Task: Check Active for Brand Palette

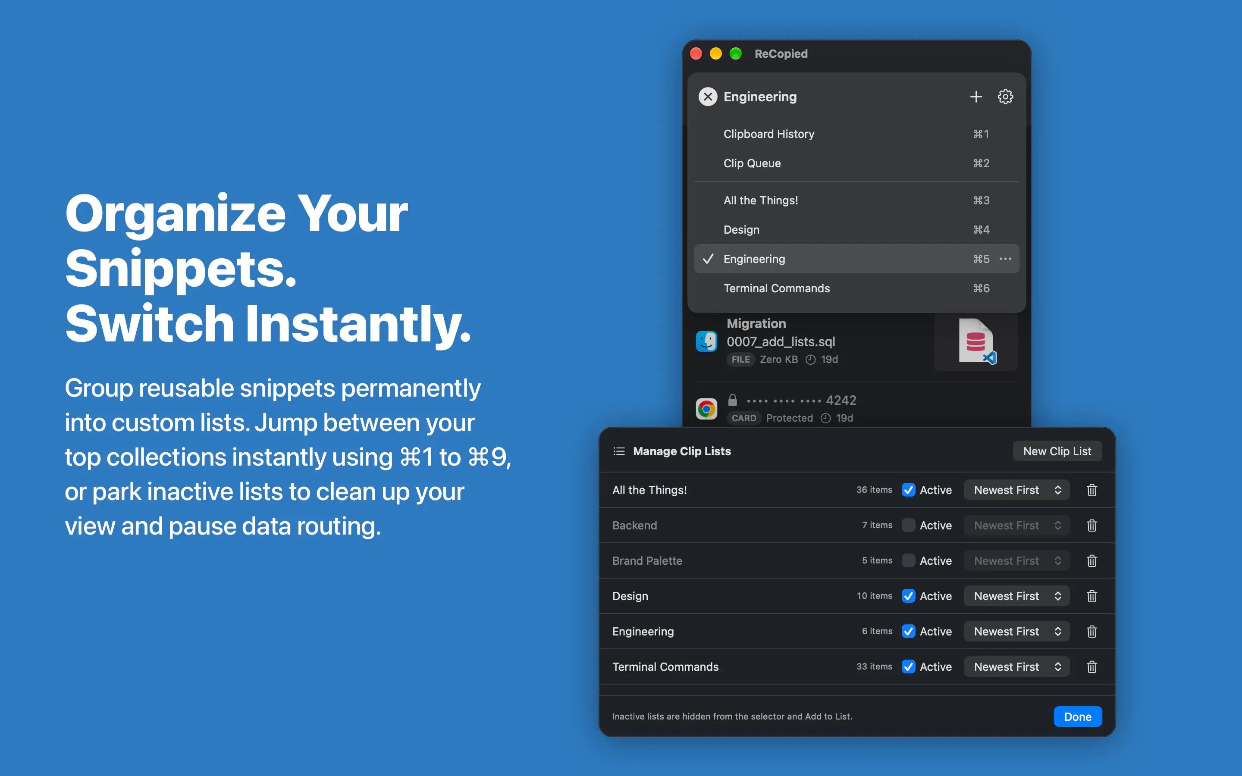Action: (908, 560)
